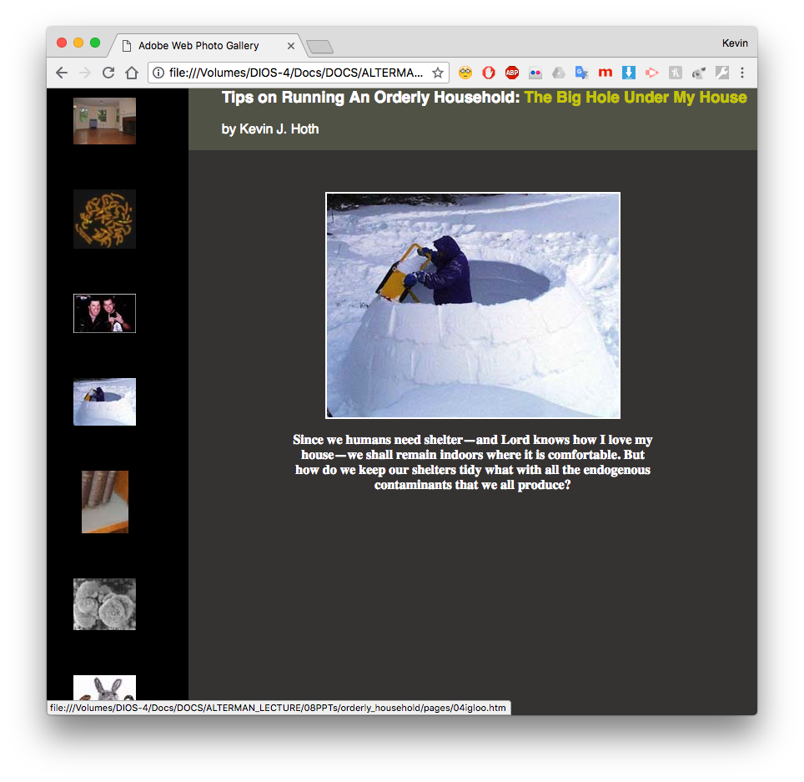Maximize the browser with the green button
Viewport: 804px width, 782px height.
coord(95,43)
